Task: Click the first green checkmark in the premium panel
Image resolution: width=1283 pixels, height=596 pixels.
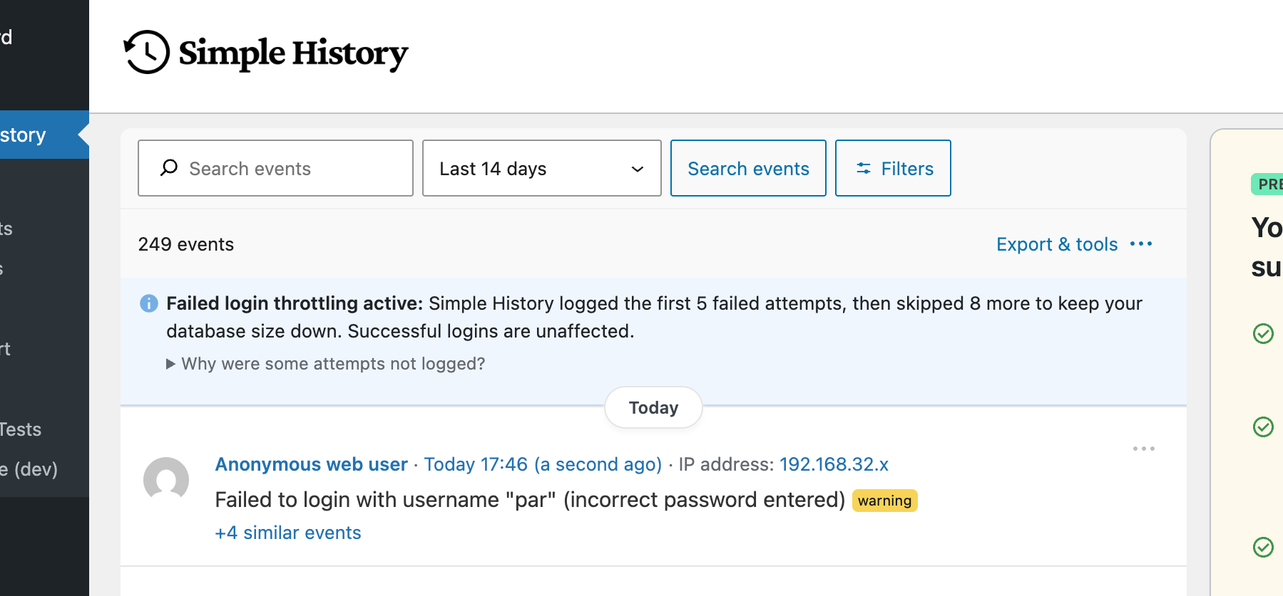Action: click(x=1263, y=334)
